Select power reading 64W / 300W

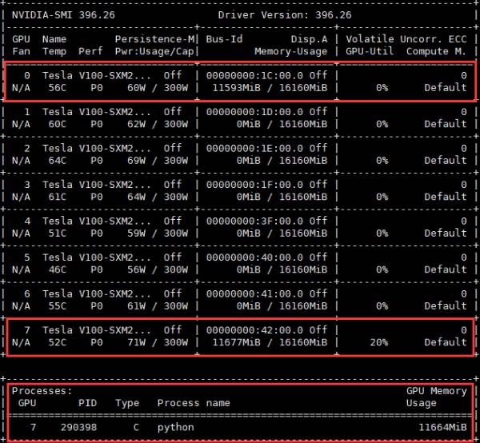pos(158,197)
